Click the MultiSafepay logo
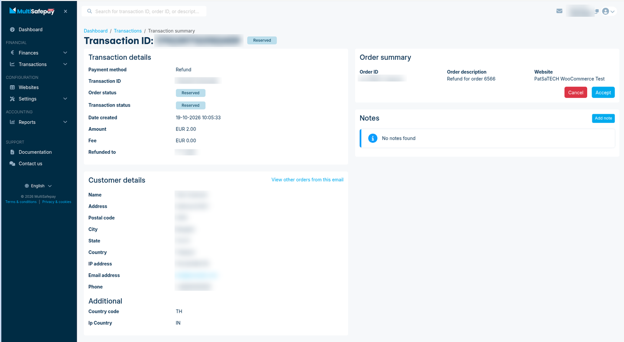Viewport: 624px width, 342px height. 32,11
